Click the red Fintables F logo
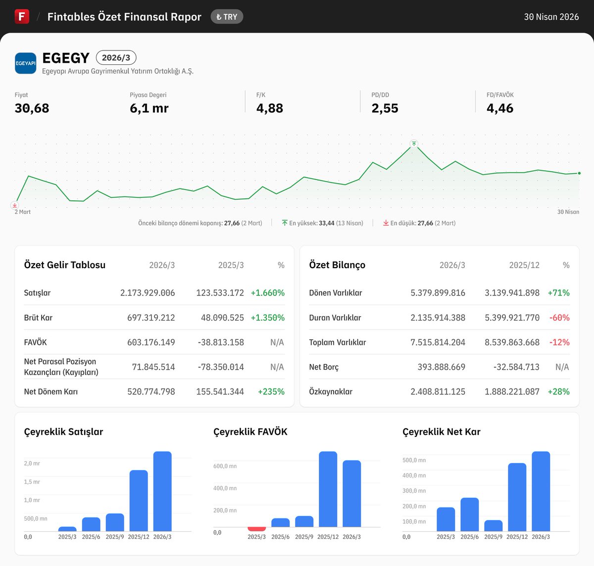Screen dimensions: 594x566 pos(22,16)
